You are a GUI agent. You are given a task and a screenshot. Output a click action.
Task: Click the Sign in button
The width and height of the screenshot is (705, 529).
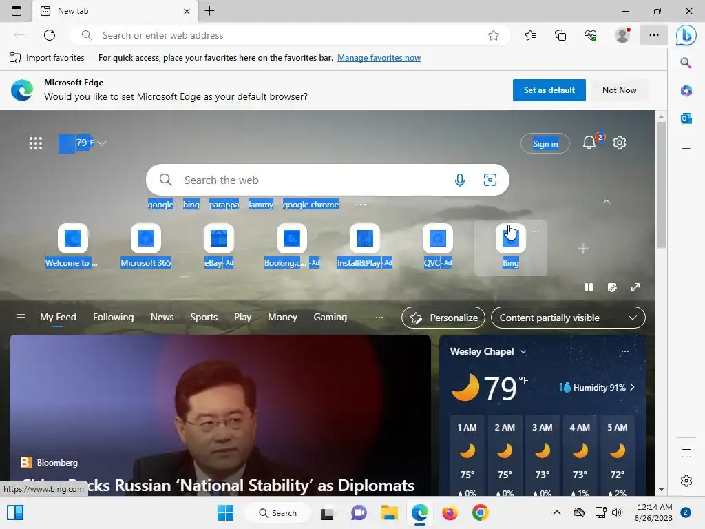point(545,143)
